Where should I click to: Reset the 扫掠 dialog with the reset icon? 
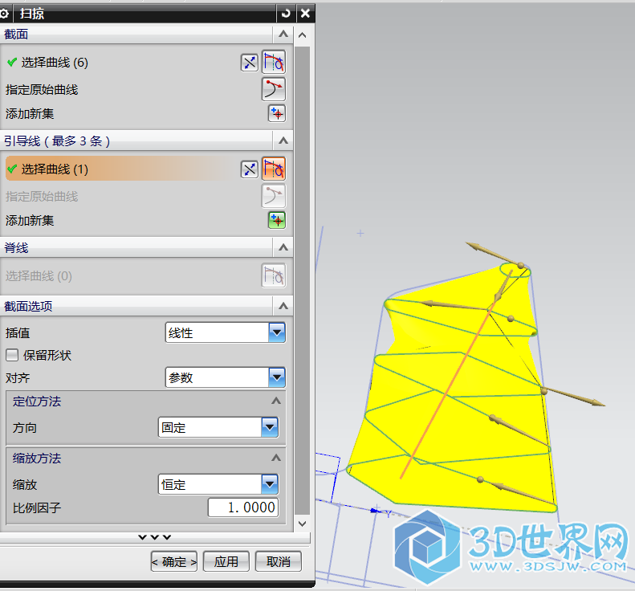(286, 14)
